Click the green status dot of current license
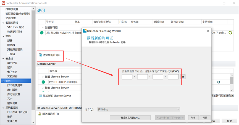 [x=42, y=33]
